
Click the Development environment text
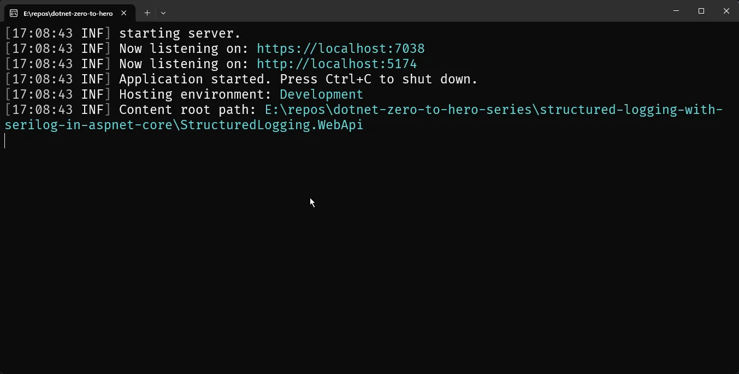tap(321, 94)
